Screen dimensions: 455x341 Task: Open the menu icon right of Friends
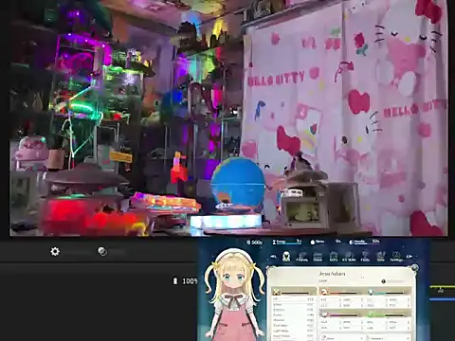[318, 257]
